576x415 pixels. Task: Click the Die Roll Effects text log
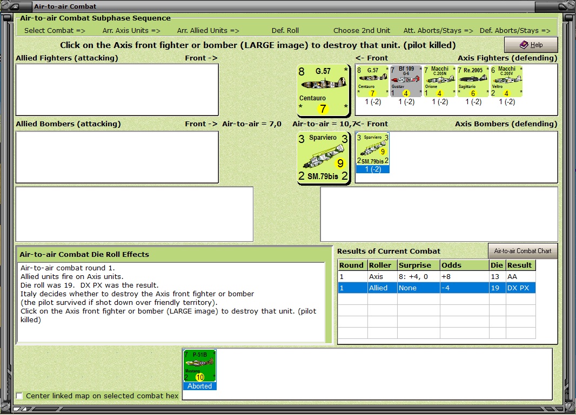click(171, 302)
